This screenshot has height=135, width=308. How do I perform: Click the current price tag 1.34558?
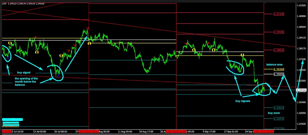coord(302,90)
